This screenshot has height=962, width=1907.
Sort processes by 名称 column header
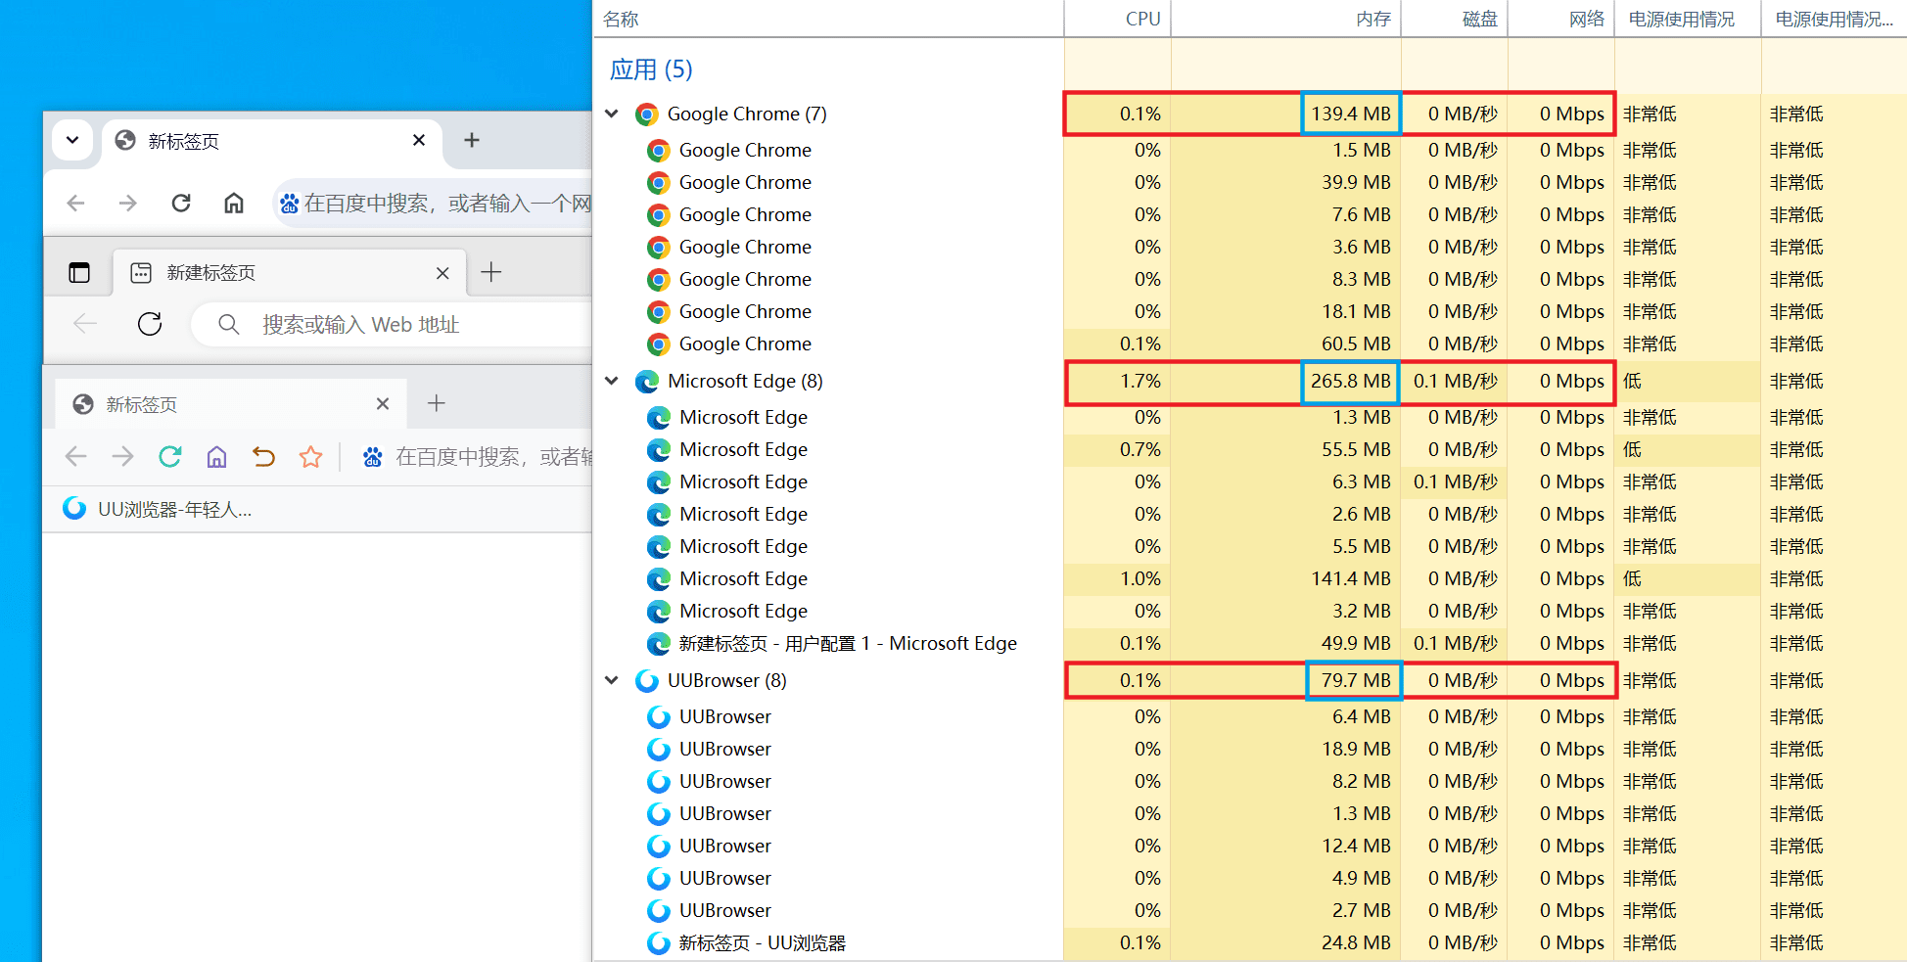[x=828, y=19]
